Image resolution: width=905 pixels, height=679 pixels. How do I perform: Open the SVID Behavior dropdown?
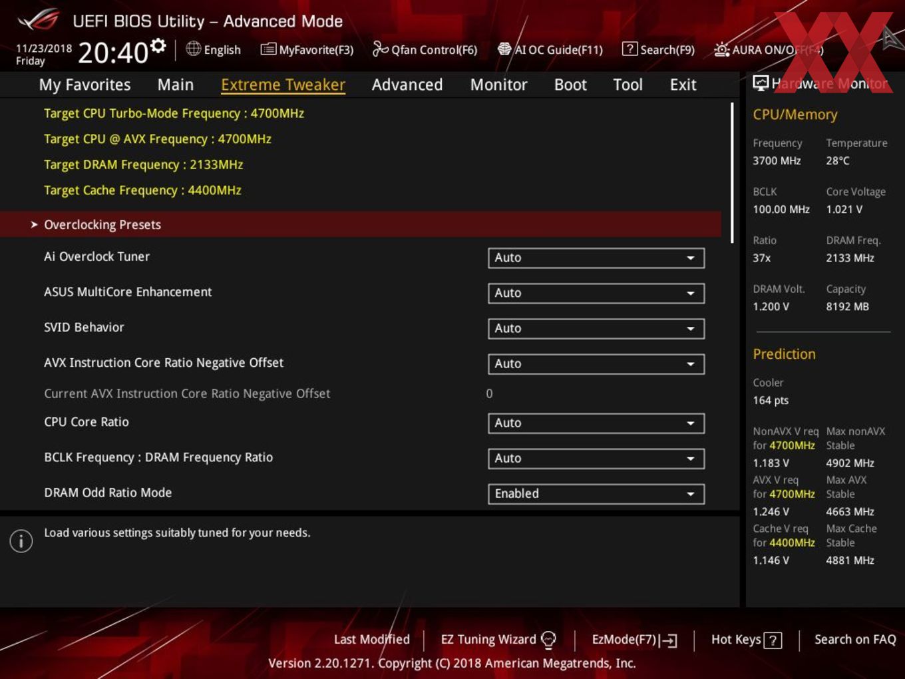coord(596,328)
